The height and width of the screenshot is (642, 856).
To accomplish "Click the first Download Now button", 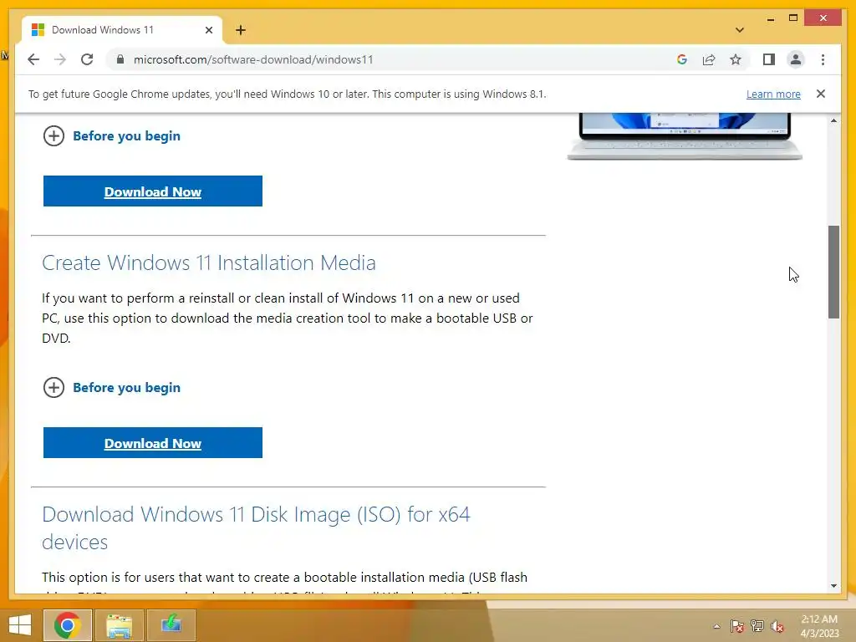I will tap(153, 191).
